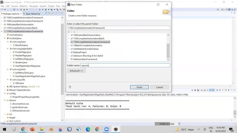Image resolution: width=237 pixels, height=133 pixels.
Task: Select chromedriver.exe in drivers folder
Action: [21, 104]
